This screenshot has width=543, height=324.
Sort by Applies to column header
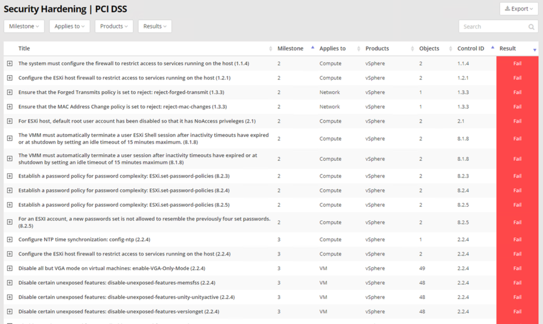332,48
